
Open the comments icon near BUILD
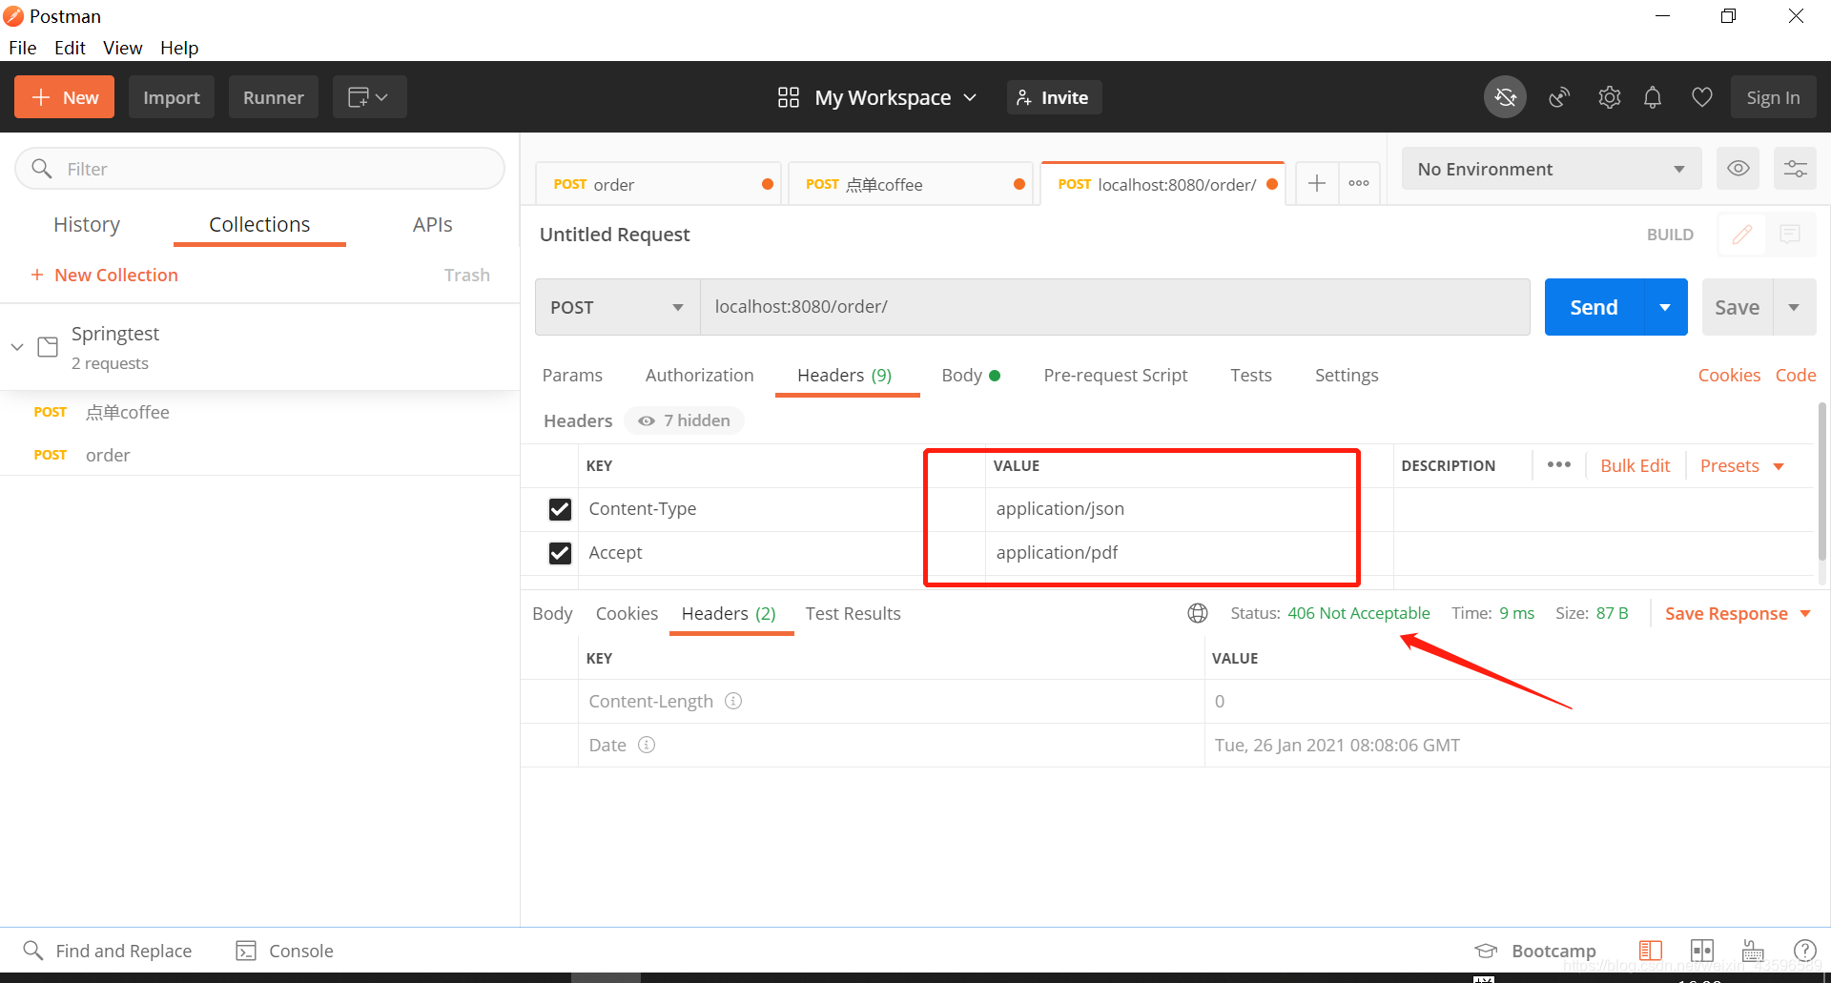click(x=1790, y=235)
